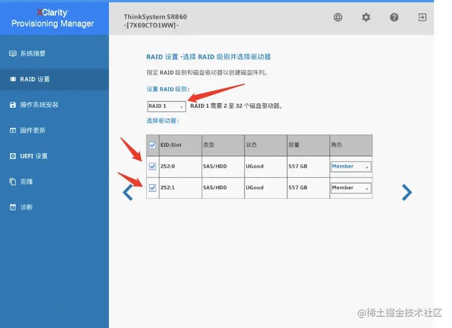Image resolution: width=452 pixels, height=328 pixels.
Task: Go to next step with right arrow
Action: coord(407,192)
